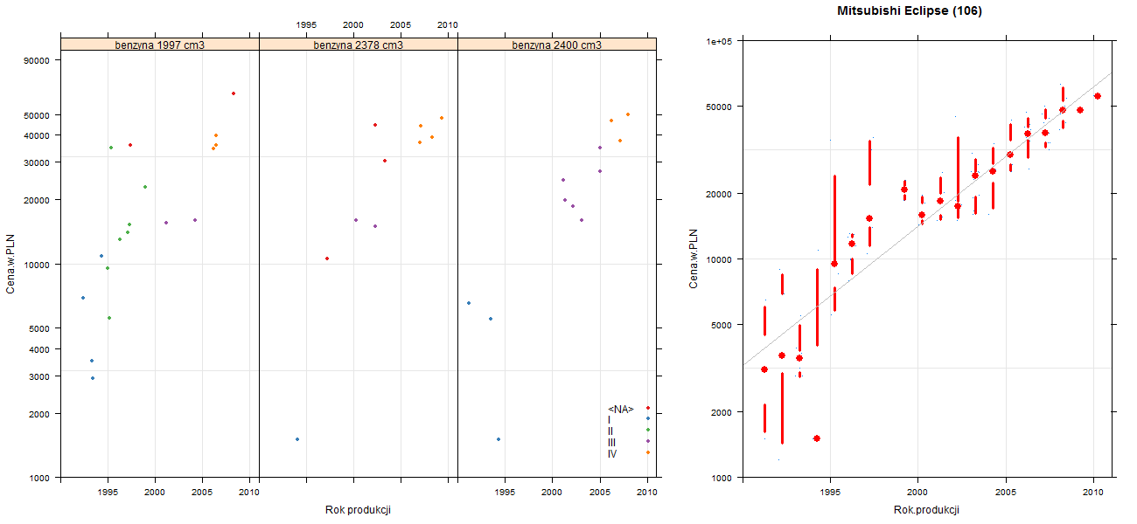Click the green legend dot for generation II
1137x524 pixels.
click(647, 431)
